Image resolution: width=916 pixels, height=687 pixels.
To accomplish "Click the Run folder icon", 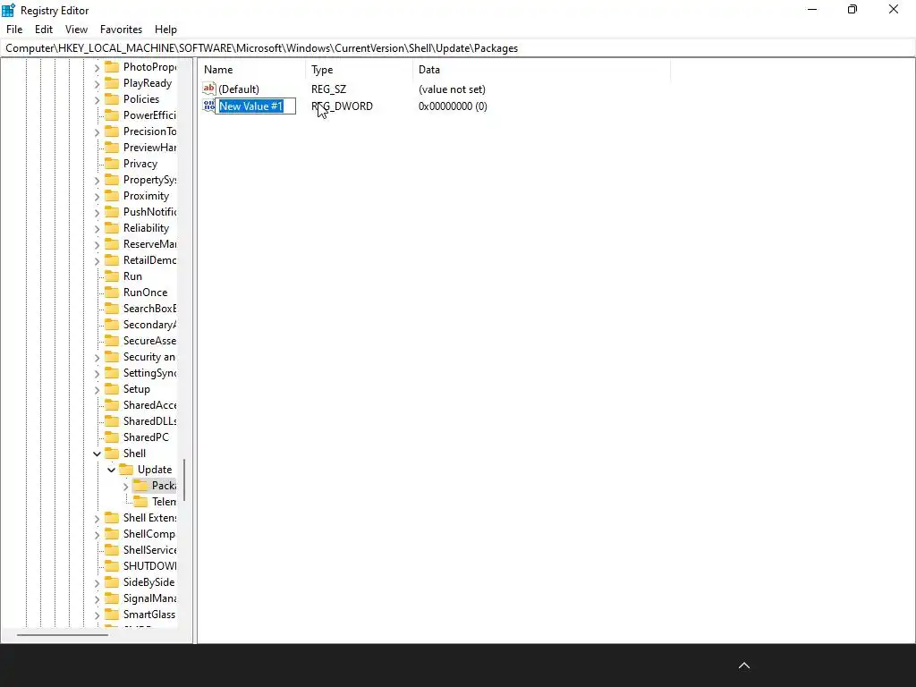I will (x=112, y=276).
